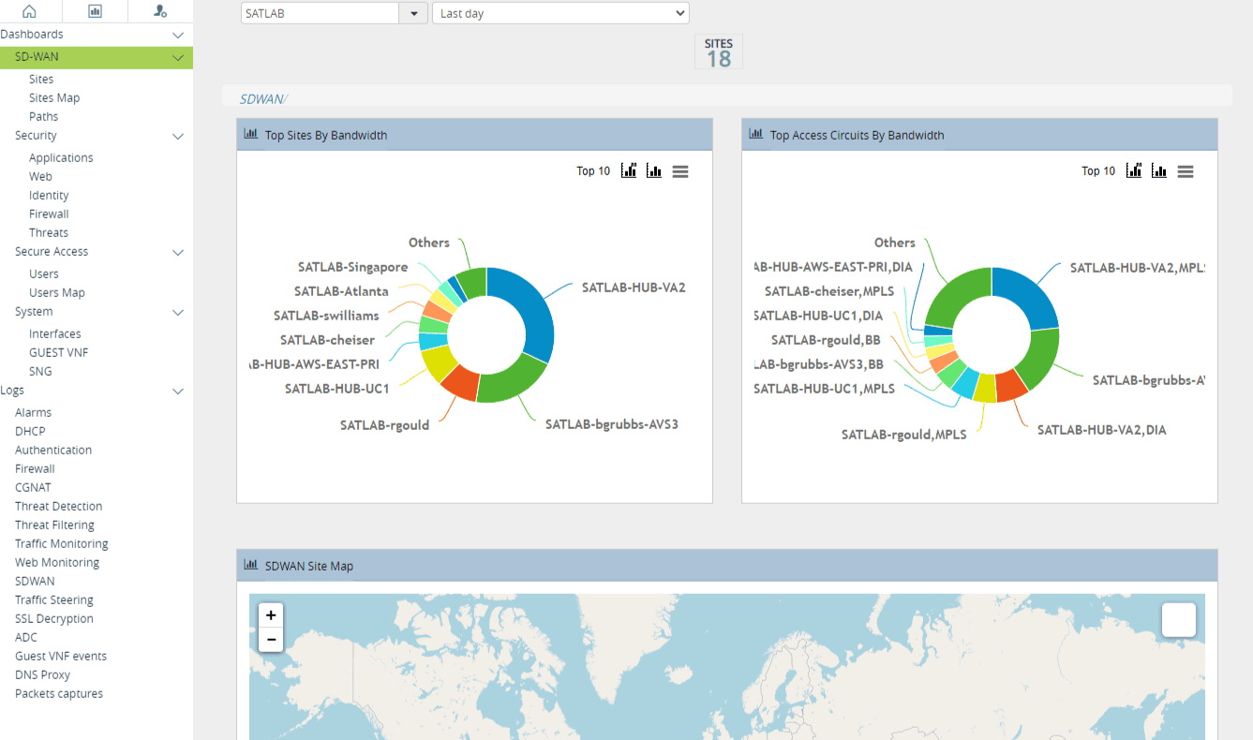Click first chart-type icon in Top Access Circuits panel
1253x740 pixels.
coord(1134,170)
